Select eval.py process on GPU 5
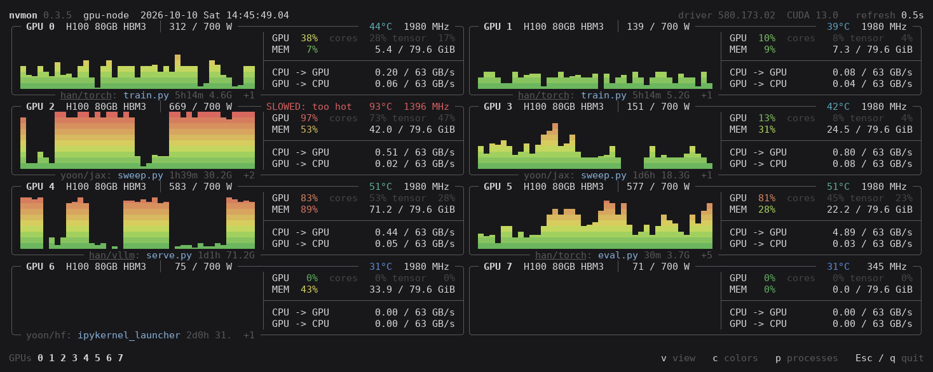Viewport: 933px width, 372px height. pos(618,255)
